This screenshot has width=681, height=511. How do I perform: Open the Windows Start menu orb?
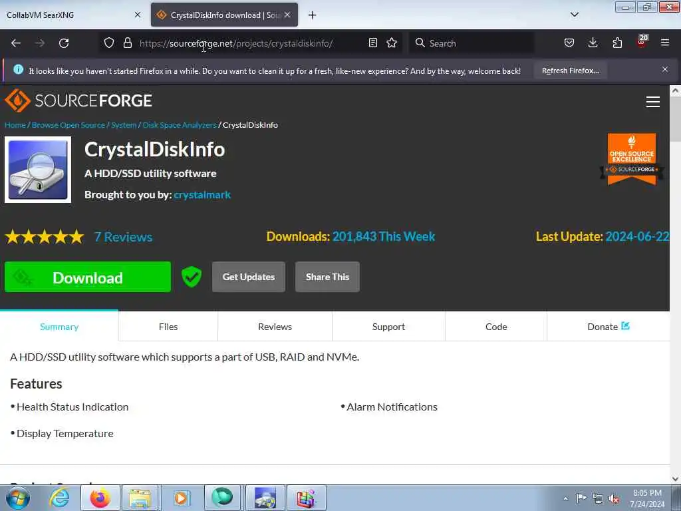[18, 498]
